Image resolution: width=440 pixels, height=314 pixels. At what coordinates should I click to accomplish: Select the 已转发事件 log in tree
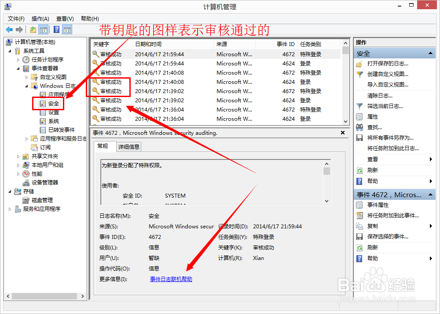[x=62, y=130]
